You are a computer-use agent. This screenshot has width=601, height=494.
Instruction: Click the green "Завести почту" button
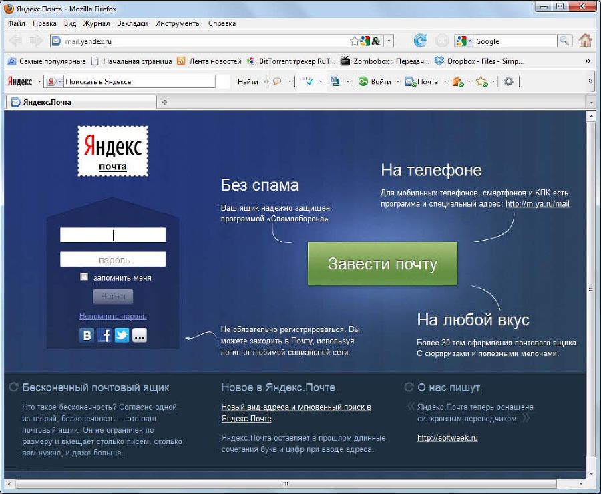(382, 264)
